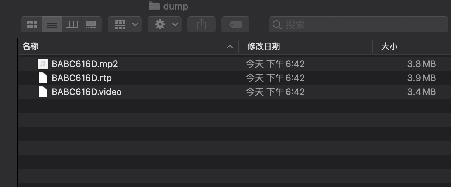Image resolution: width=451 pixels, height=187 pixels.
Task: Click the edit tags button
Action: (x=235, y=24)
